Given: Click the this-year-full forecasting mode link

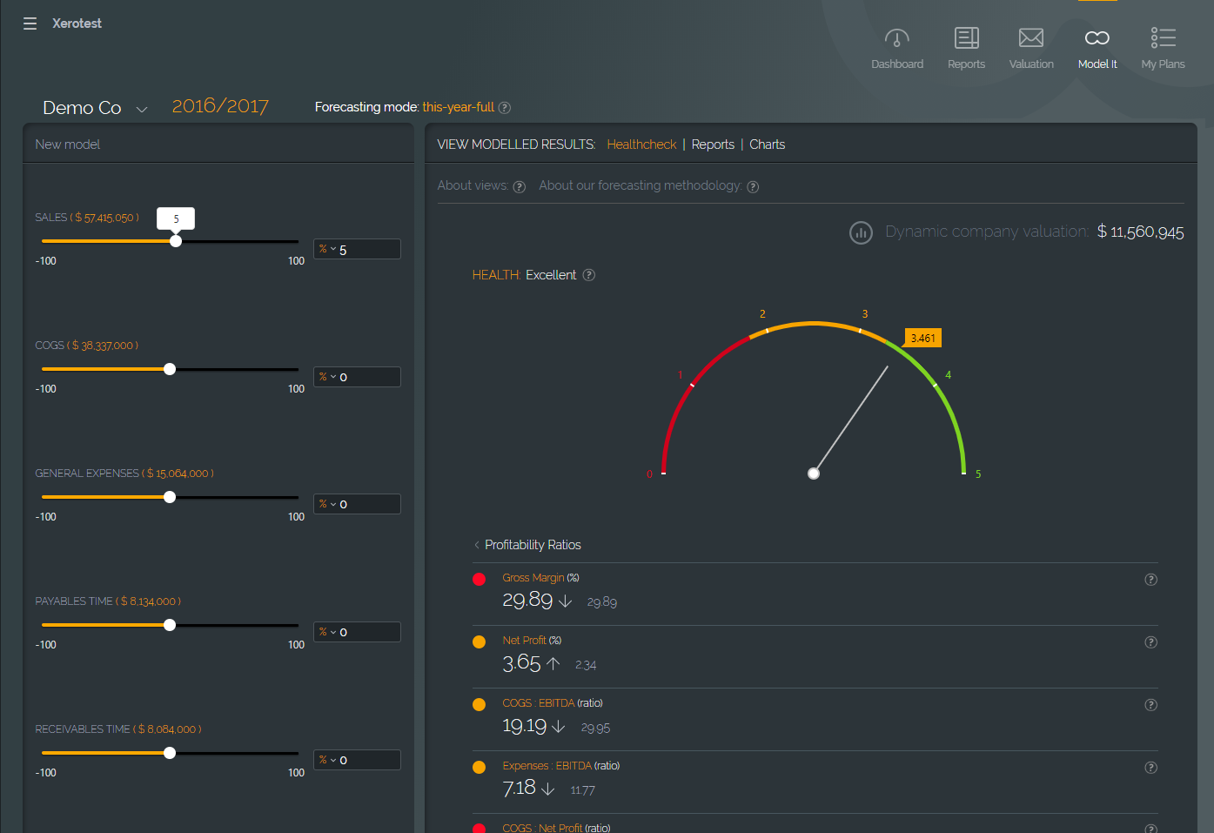Looking at the screenshot, I should pyautogui.click(x=458, y=107).
